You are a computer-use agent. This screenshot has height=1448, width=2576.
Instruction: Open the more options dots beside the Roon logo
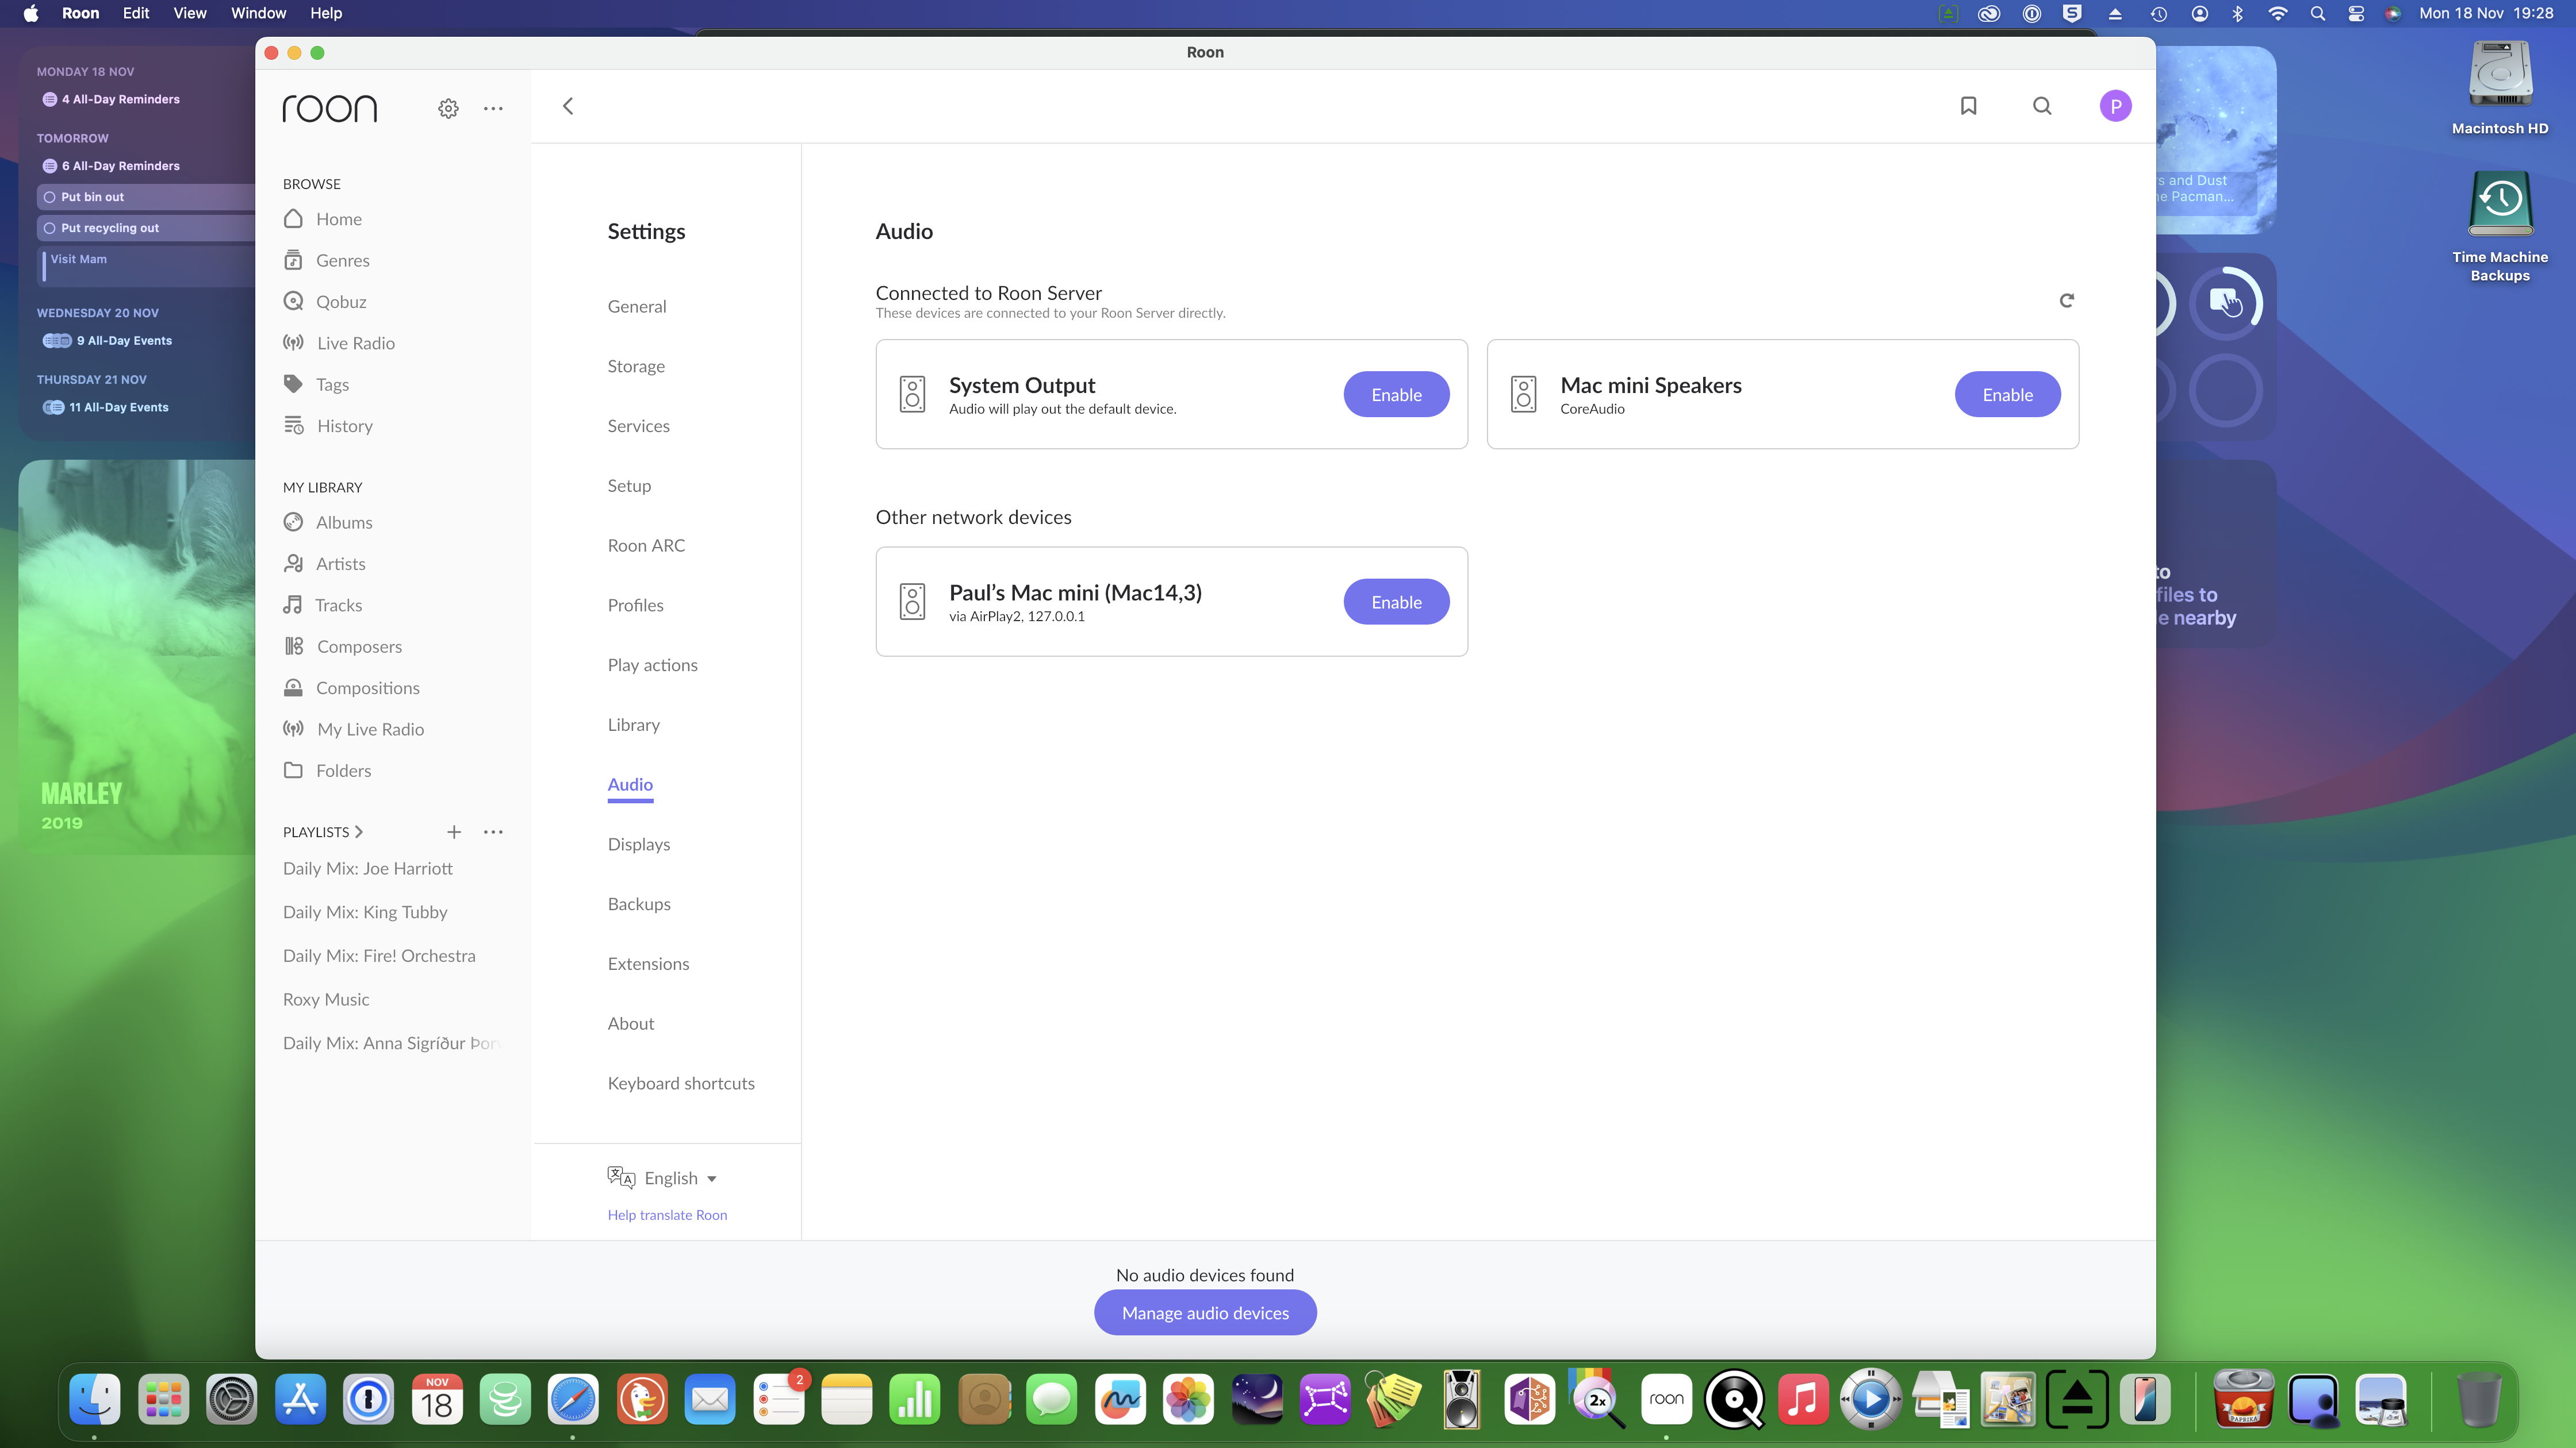(x=493, y=108)
